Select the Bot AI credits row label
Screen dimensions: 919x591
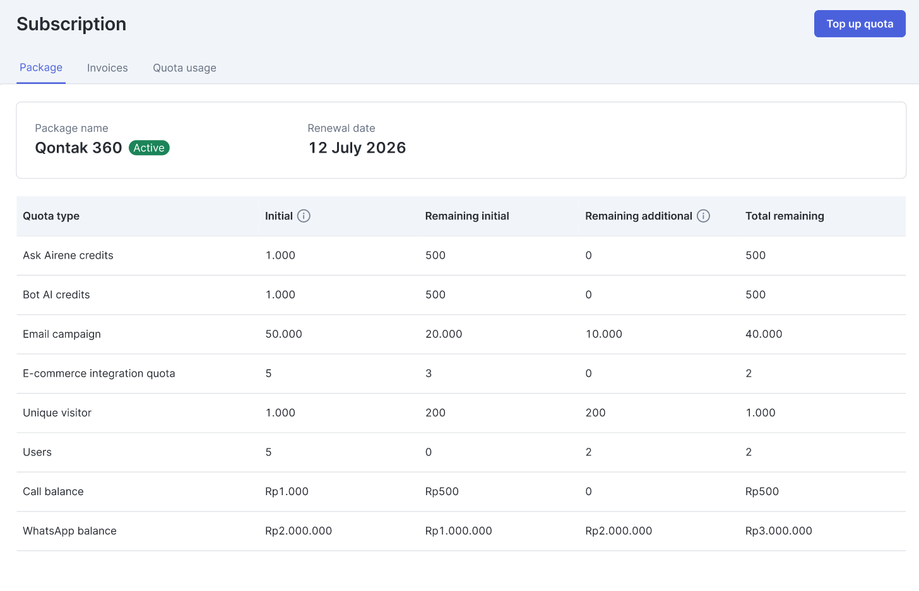[56, 295]
